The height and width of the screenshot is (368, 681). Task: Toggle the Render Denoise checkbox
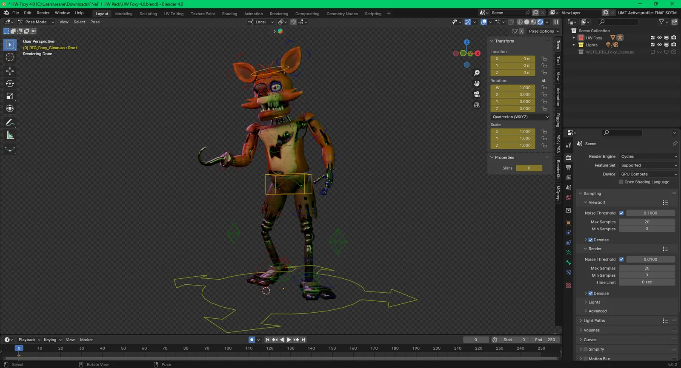(x=590, y=293)
